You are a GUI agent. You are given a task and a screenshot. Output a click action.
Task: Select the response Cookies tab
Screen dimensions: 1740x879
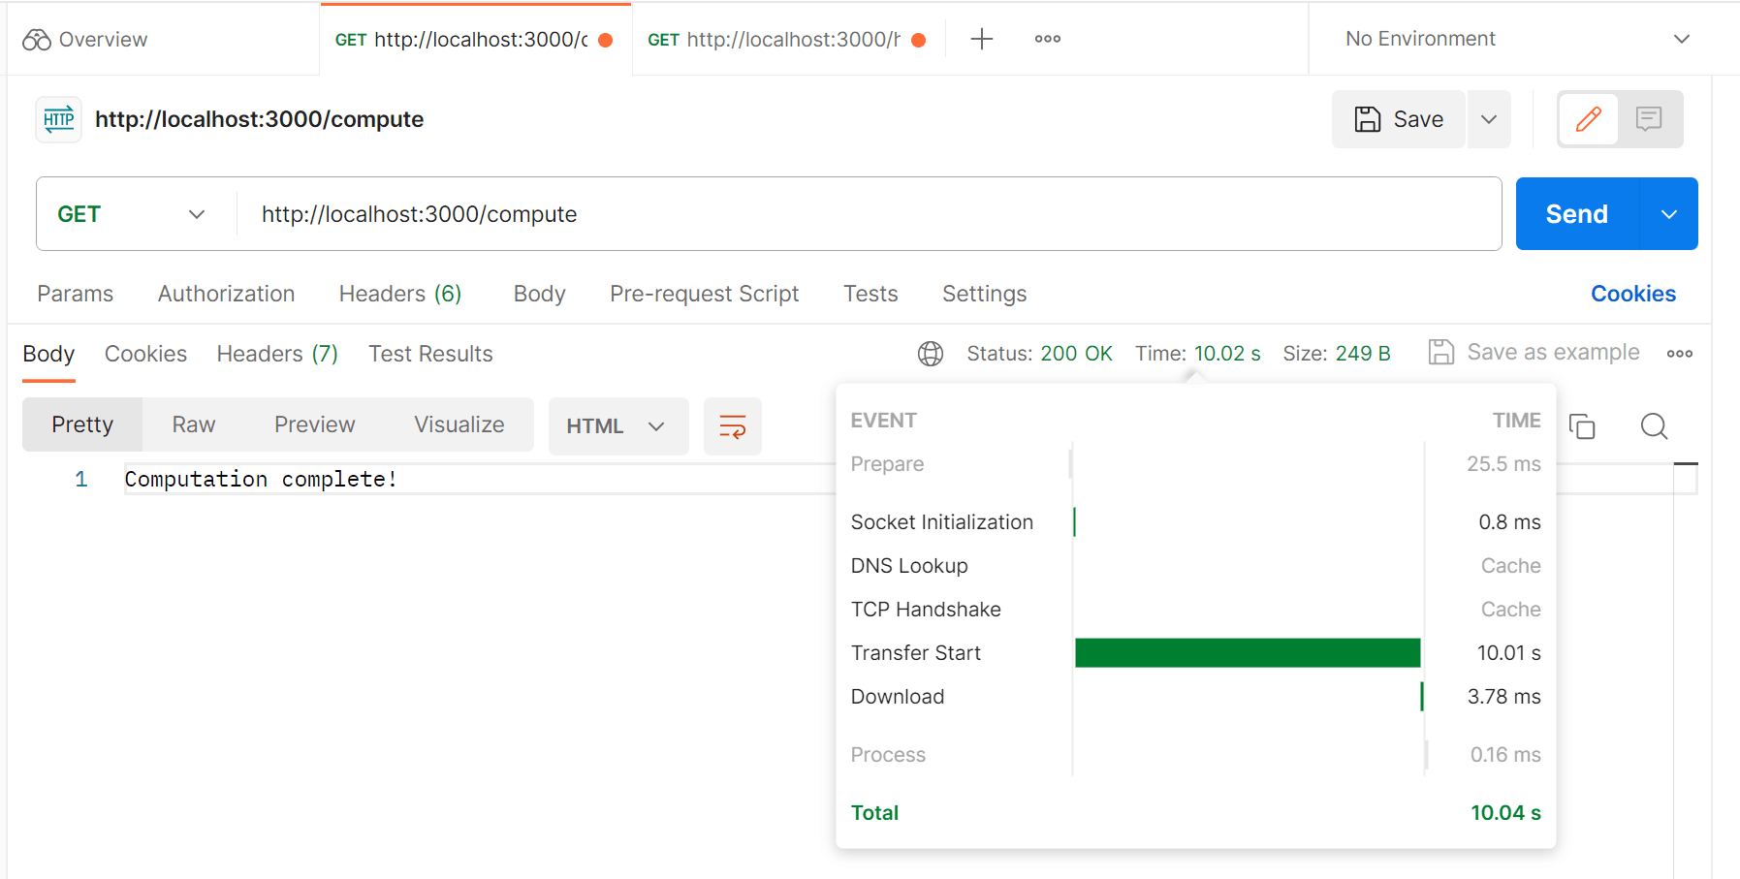click(145, 354)
